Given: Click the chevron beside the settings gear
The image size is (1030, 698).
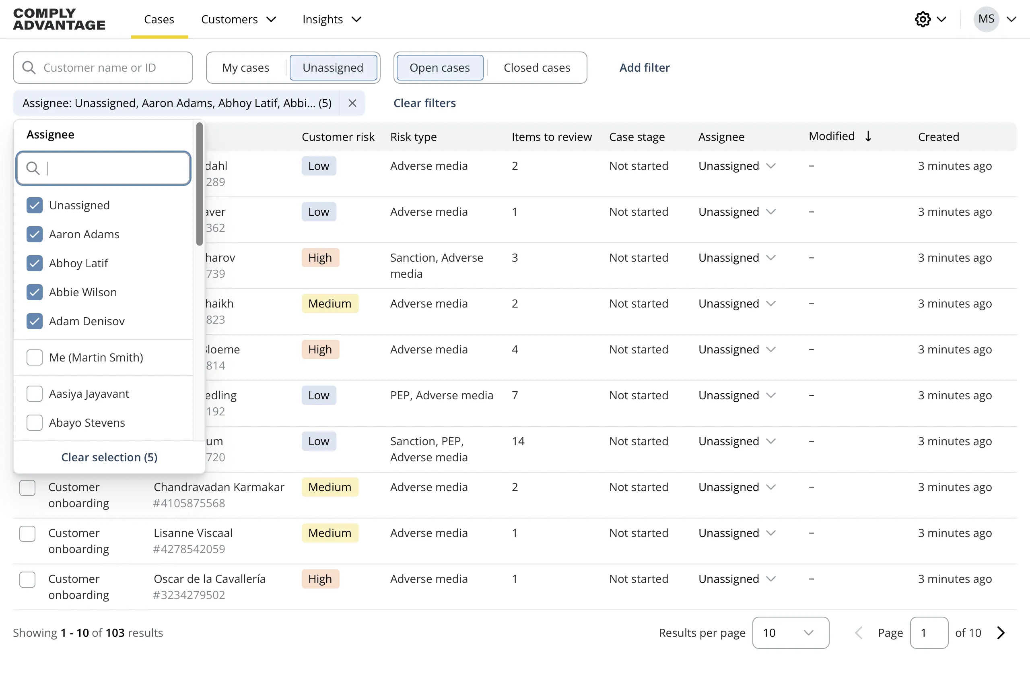Looking at the screenshot, I should (x=942, y=19).
